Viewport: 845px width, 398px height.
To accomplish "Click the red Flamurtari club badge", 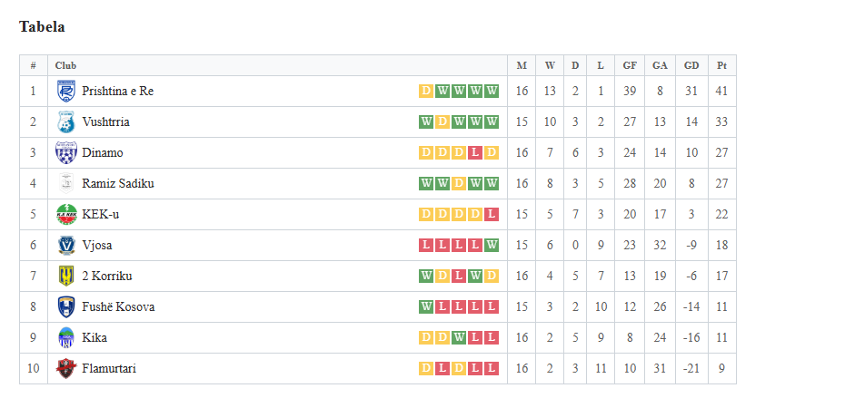I will [66, 368].
